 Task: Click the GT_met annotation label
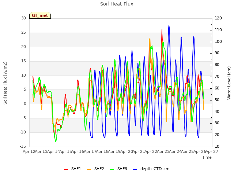[40, 15]
